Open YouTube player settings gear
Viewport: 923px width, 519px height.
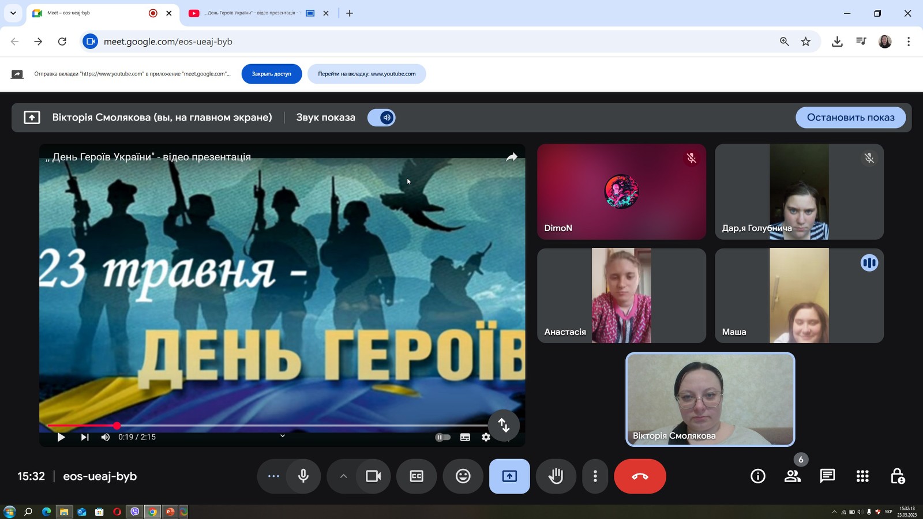coord(486,437)
